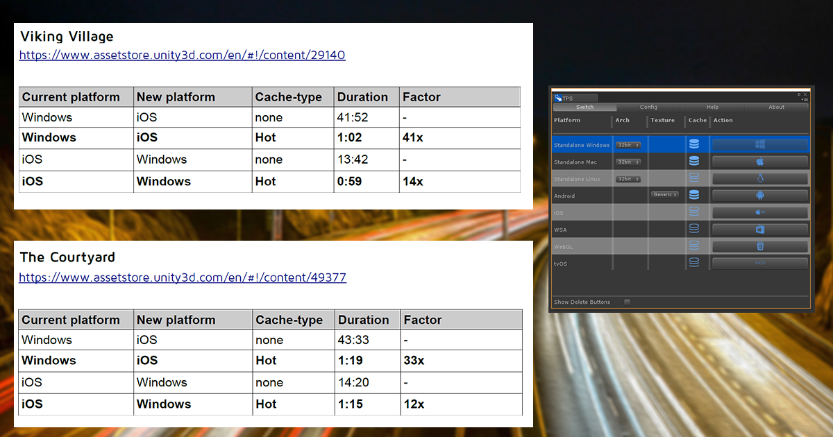Open the 32bit Arch dropdown for Standalone Mac
This screenshot has height=437, width=833.
click(628, 162)
